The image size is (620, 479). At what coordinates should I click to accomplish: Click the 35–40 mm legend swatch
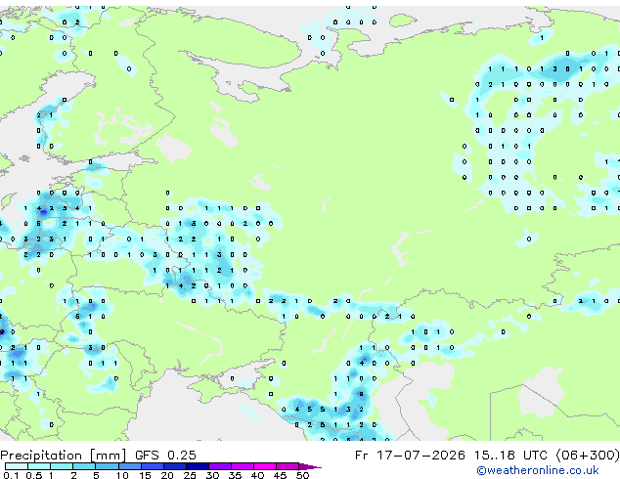243,466
